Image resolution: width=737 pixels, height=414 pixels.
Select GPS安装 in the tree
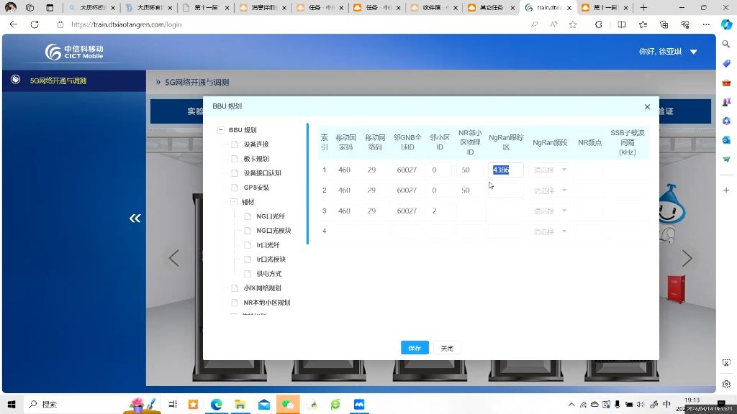pyautogui.click(x=256, y=188)
